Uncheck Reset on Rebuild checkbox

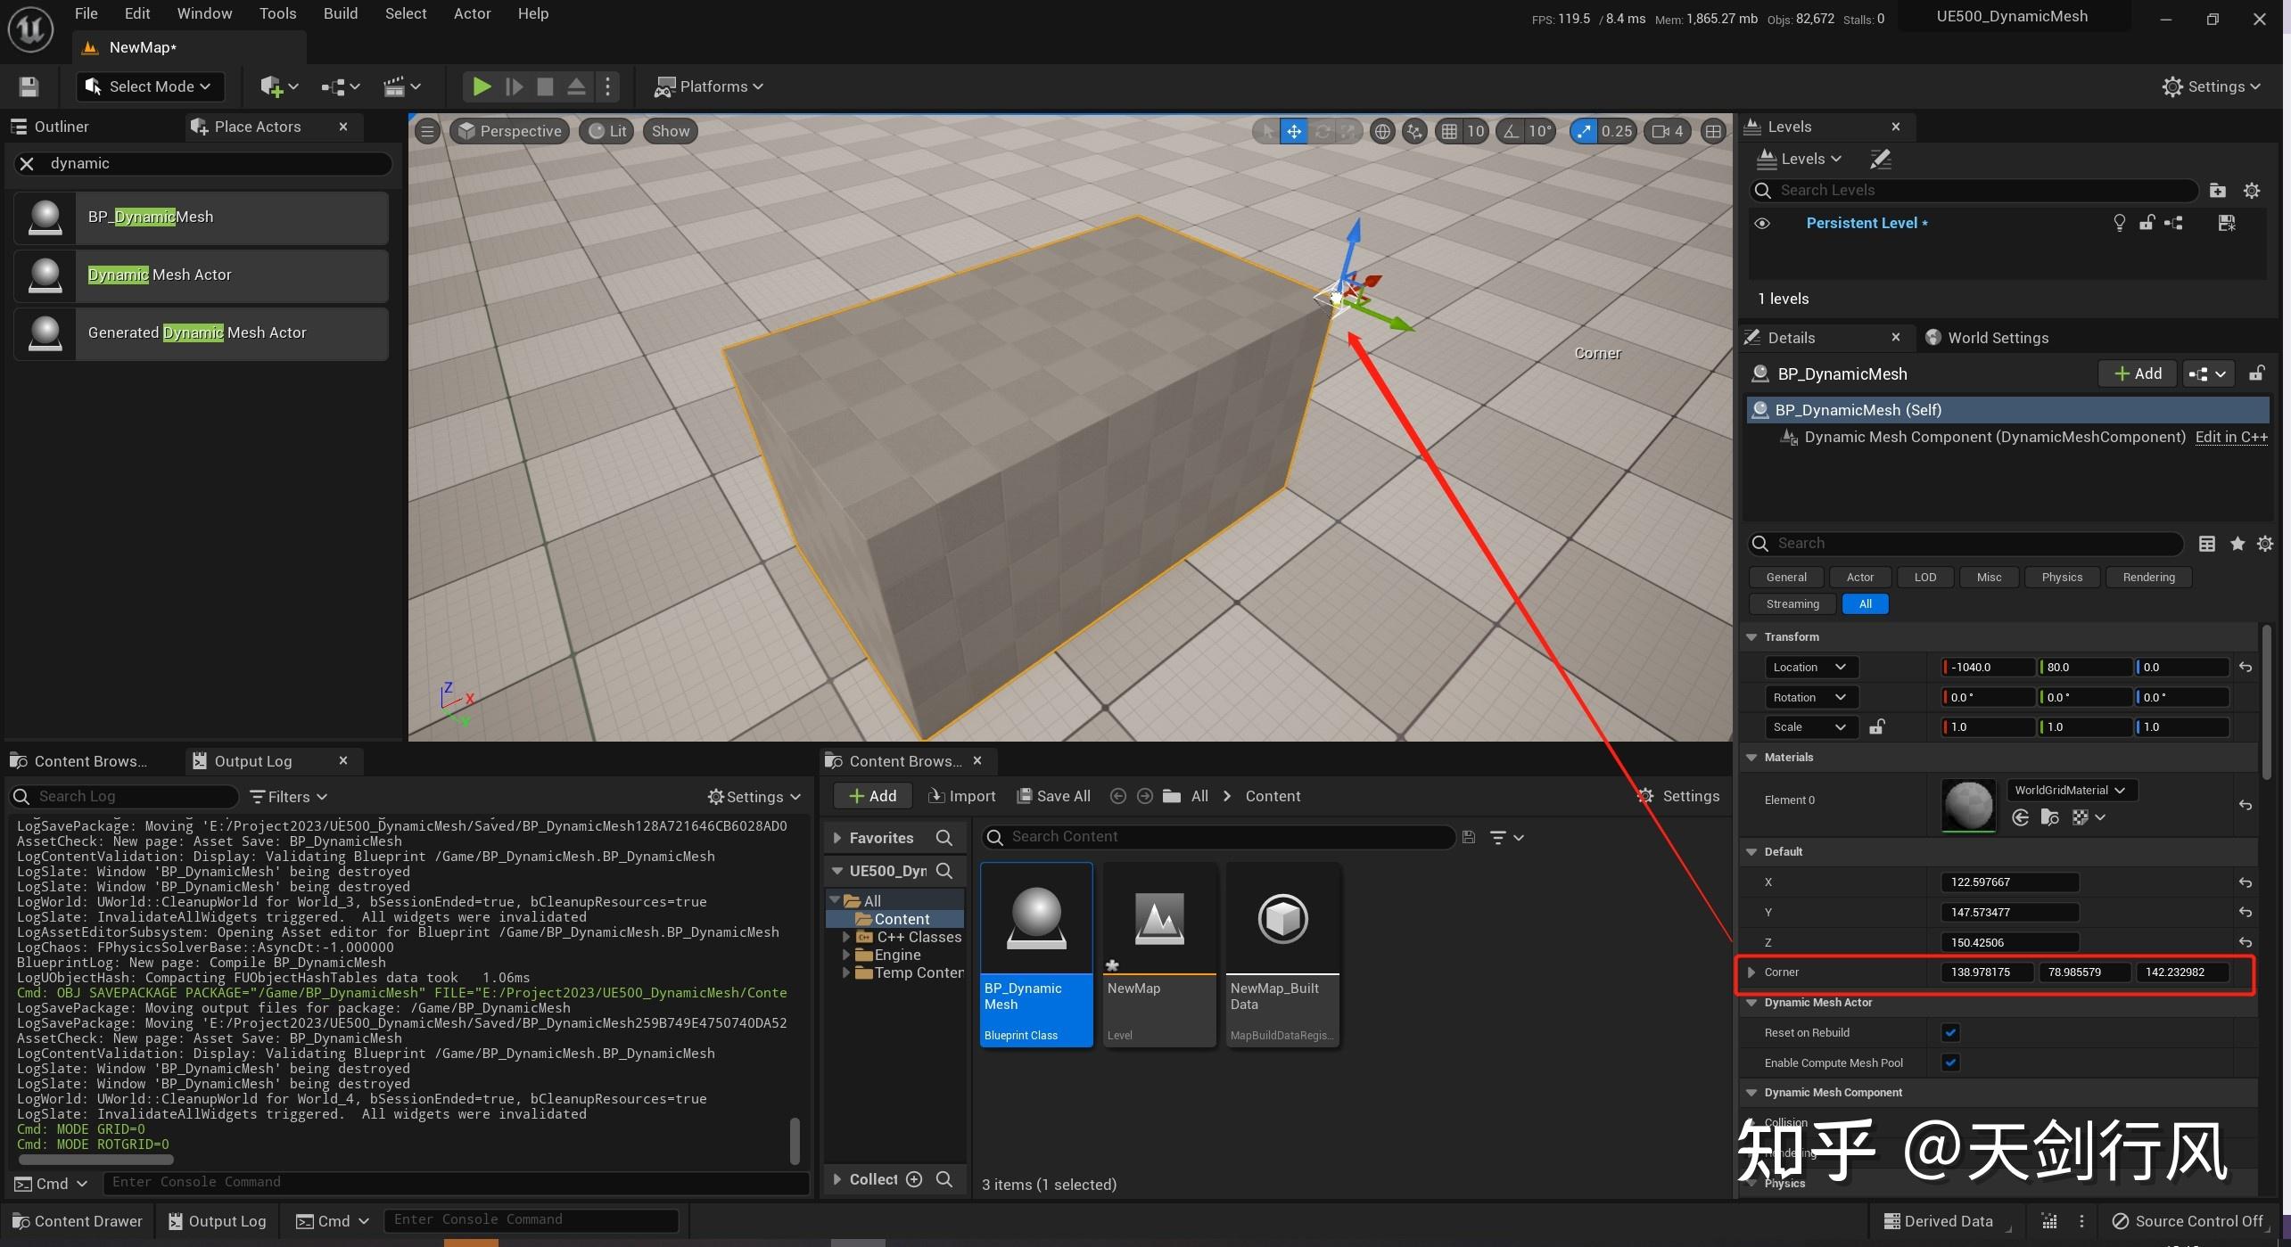(1950, 1033)
